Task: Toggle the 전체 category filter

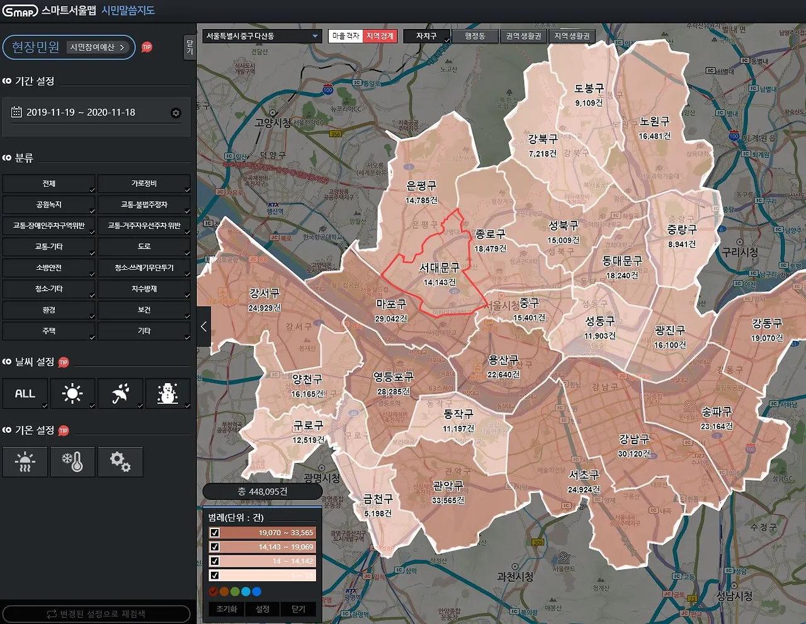Action: point(49,184)
